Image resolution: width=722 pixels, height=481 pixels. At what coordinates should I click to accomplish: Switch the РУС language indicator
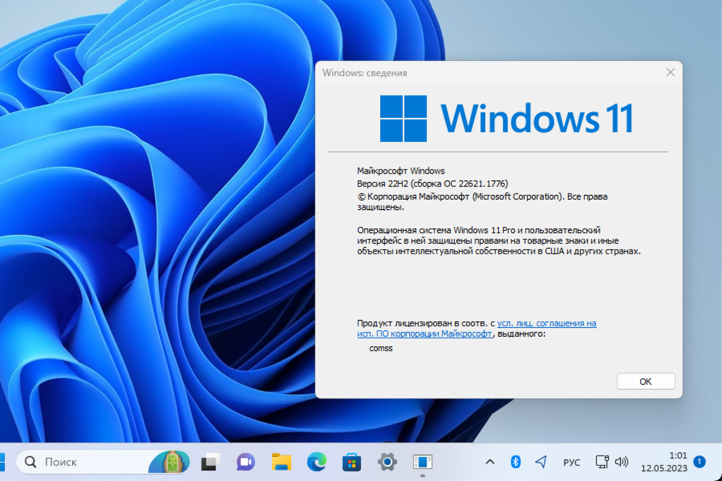pyautogui.click(x=571, y=462)
